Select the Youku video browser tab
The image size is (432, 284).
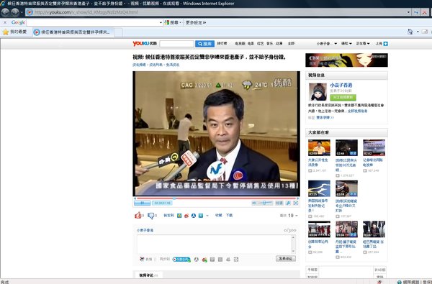click(73, 32)
